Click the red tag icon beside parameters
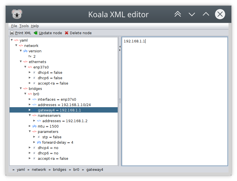Image resolution: width=237 pixels, height=181 pixels. [34, 132]
